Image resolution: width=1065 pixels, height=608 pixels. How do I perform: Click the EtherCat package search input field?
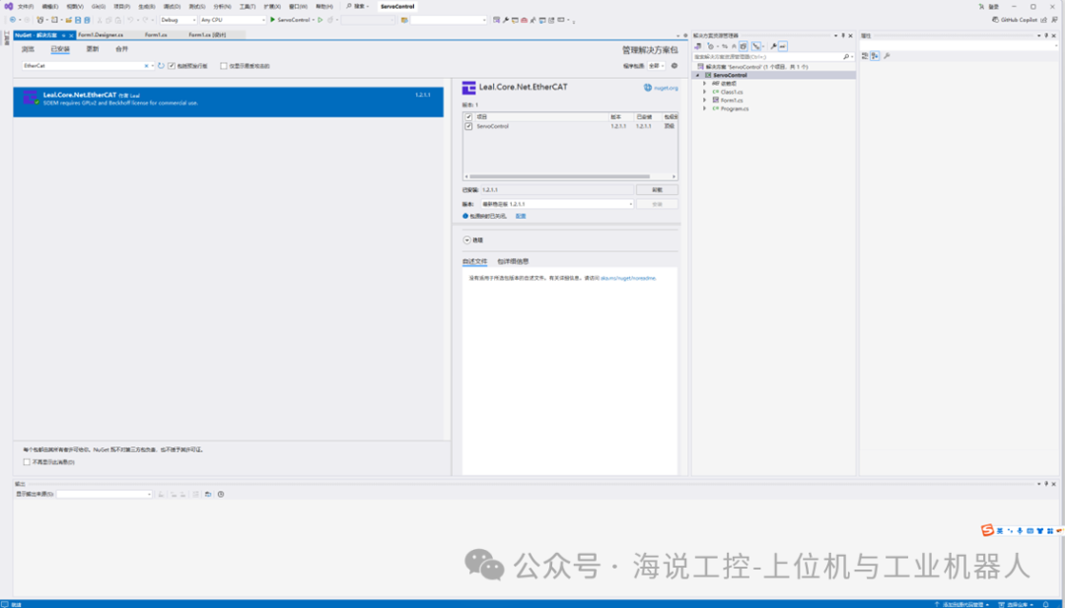(79, 65)
